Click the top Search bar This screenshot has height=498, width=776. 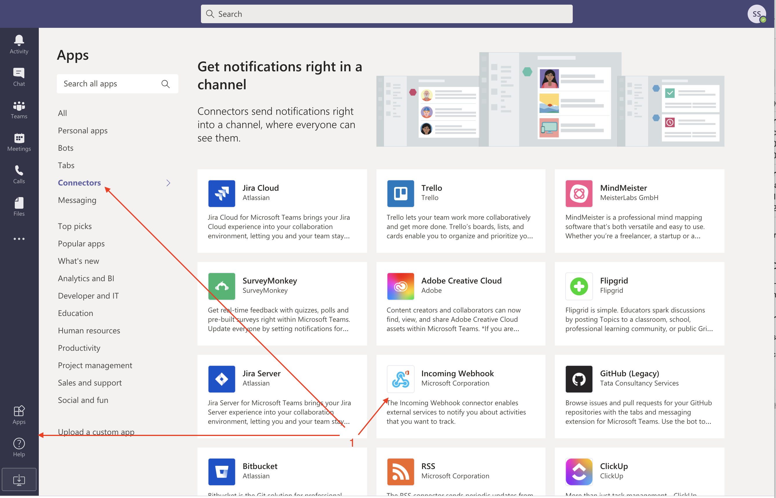[x=387, y=14]
